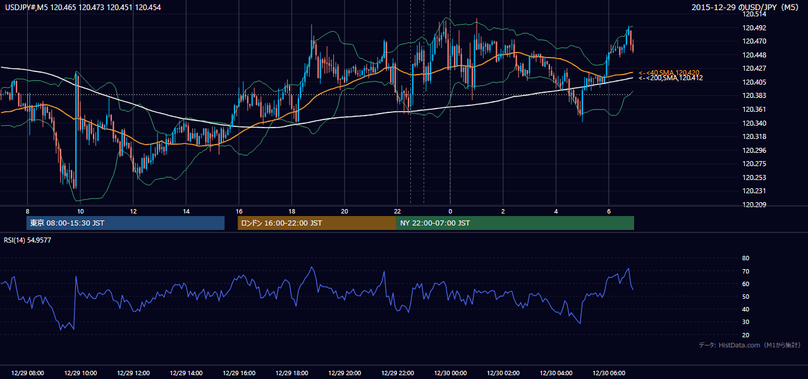Click price axis value 120.405
The height and width of the screenshot is (379, 808).
[754, 82]
